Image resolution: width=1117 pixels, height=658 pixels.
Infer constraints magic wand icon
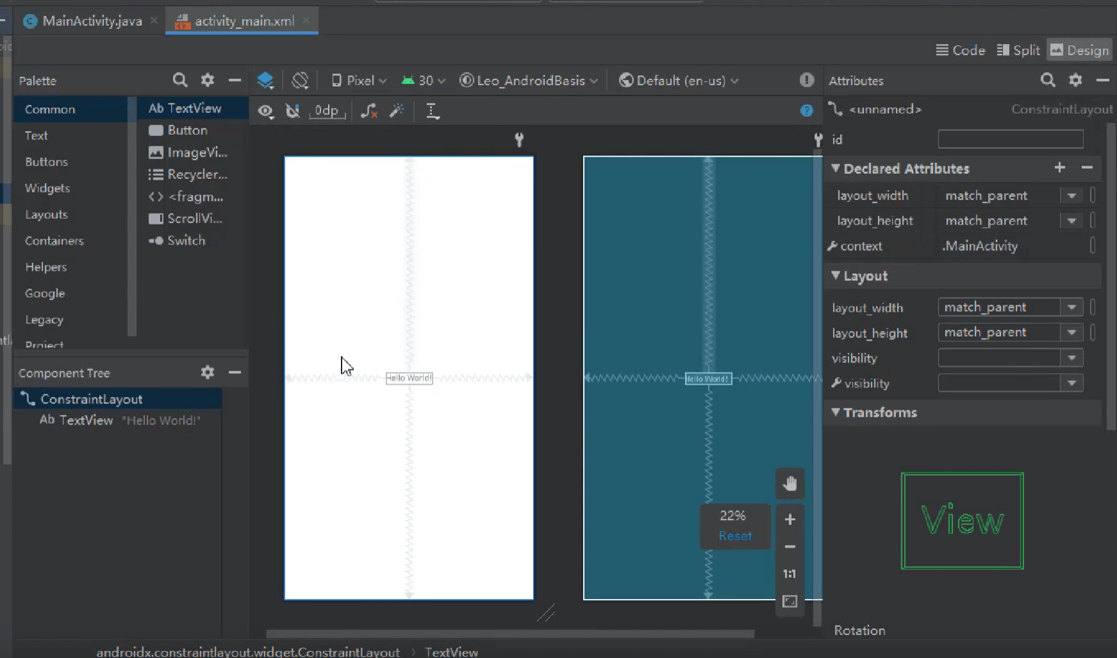point(397,111)
